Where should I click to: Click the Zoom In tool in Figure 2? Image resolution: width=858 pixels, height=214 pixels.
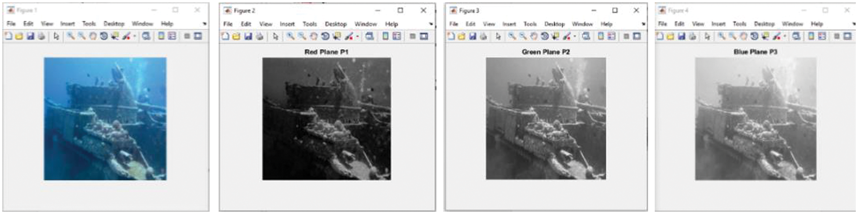(x=290, y=36)
